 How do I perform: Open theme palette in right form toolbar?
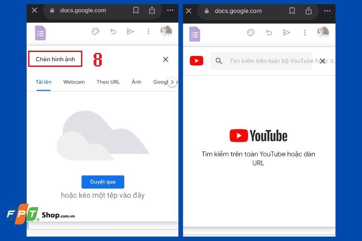(x=251, y=33)
